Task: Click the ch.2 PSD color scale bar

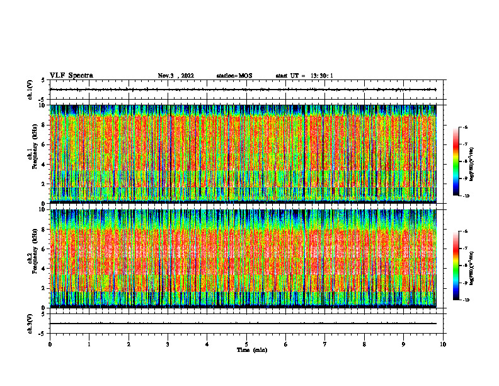Action: 456,266
